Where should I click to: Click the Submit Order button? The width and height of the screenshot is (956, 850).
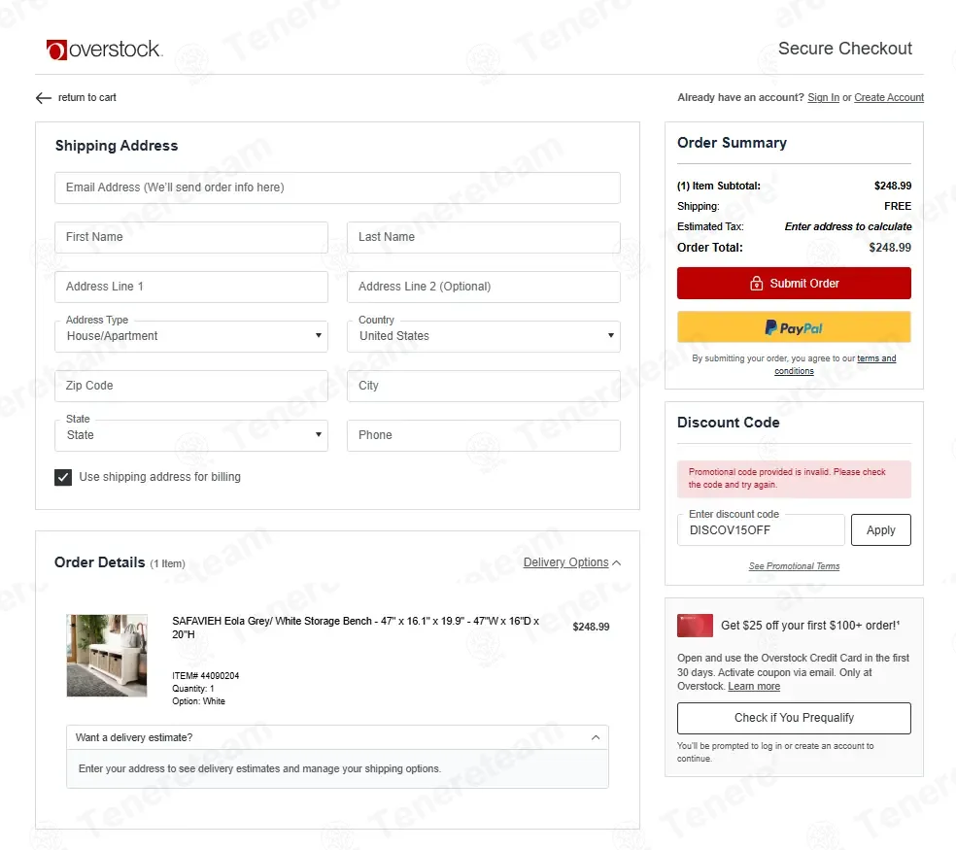pyautogui.click(x=794, y=284)
